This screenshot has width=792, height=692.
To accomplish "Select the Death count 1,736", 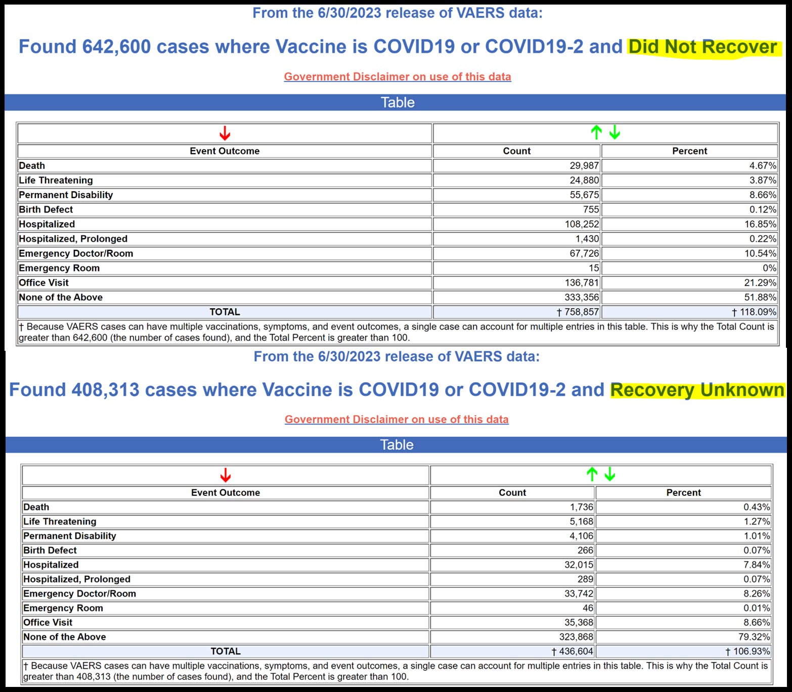I will point(582,507).
